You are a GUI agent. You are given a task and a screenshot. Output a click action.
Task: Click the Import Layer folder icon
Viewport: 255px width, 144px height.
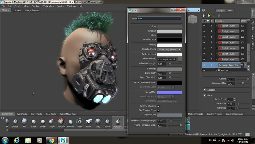tap(209, 16)
